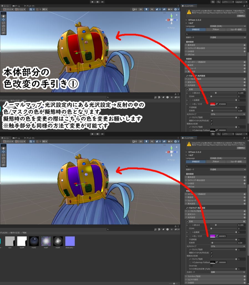
Task: Uncheck the 反射 checkbox in the purple-crown Inspector
Action: tap(187, 222)
